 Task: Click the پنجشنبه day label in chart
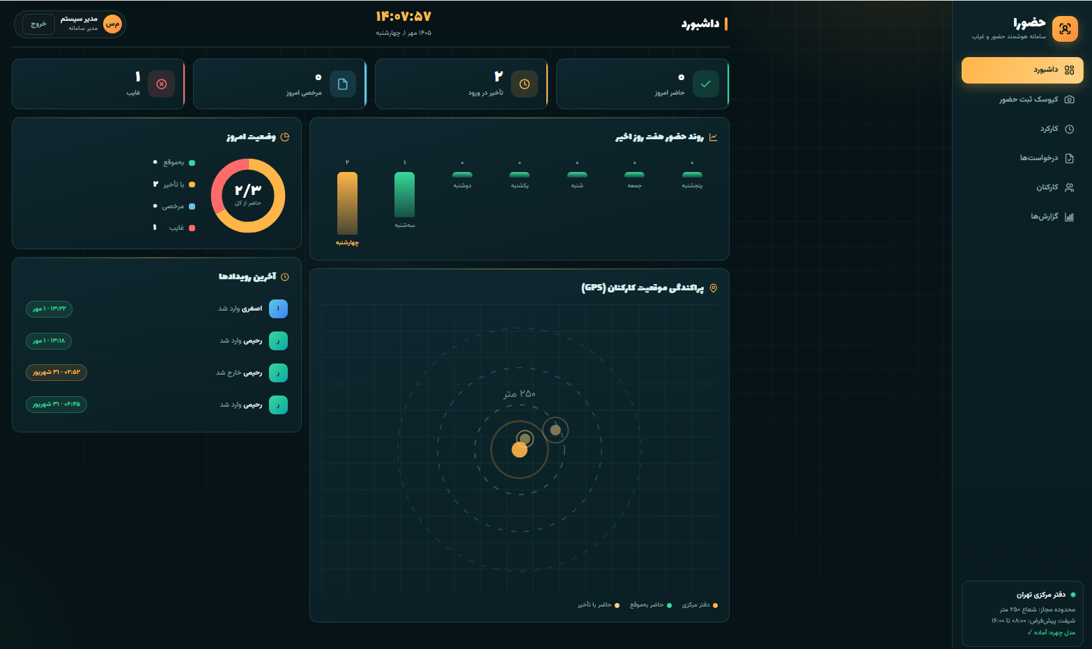[692, 186]
